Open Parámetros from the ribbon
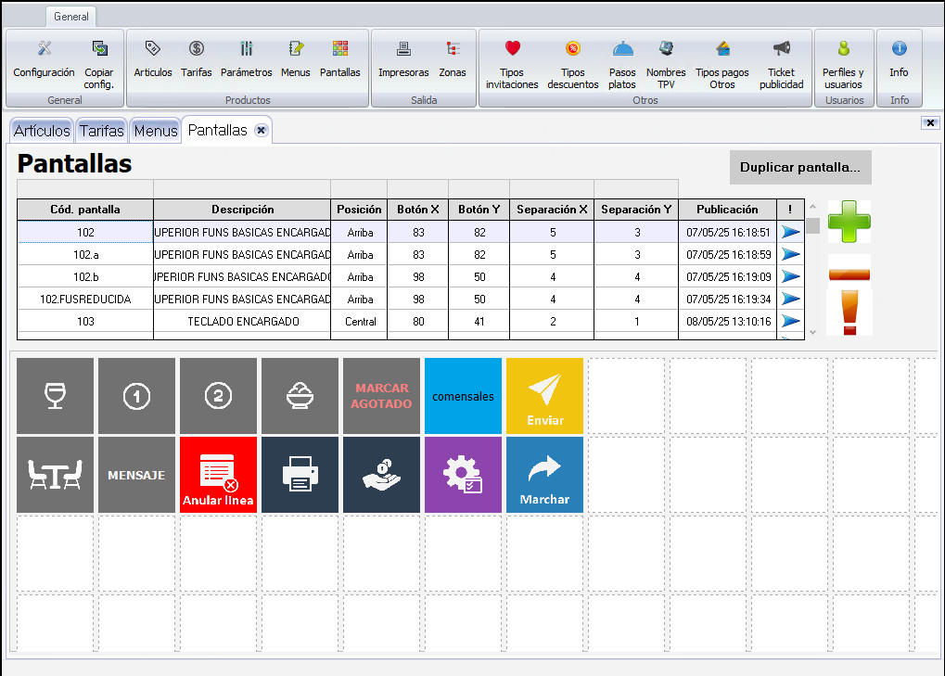The width and height of the screenshot is (945, 676). point(246,59)
